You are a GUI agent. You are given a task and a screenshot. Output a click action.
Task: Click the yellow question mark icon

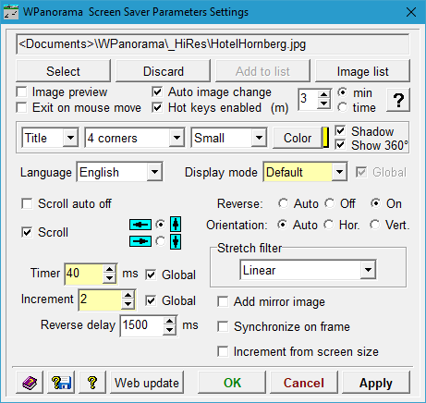coord(92,383)
